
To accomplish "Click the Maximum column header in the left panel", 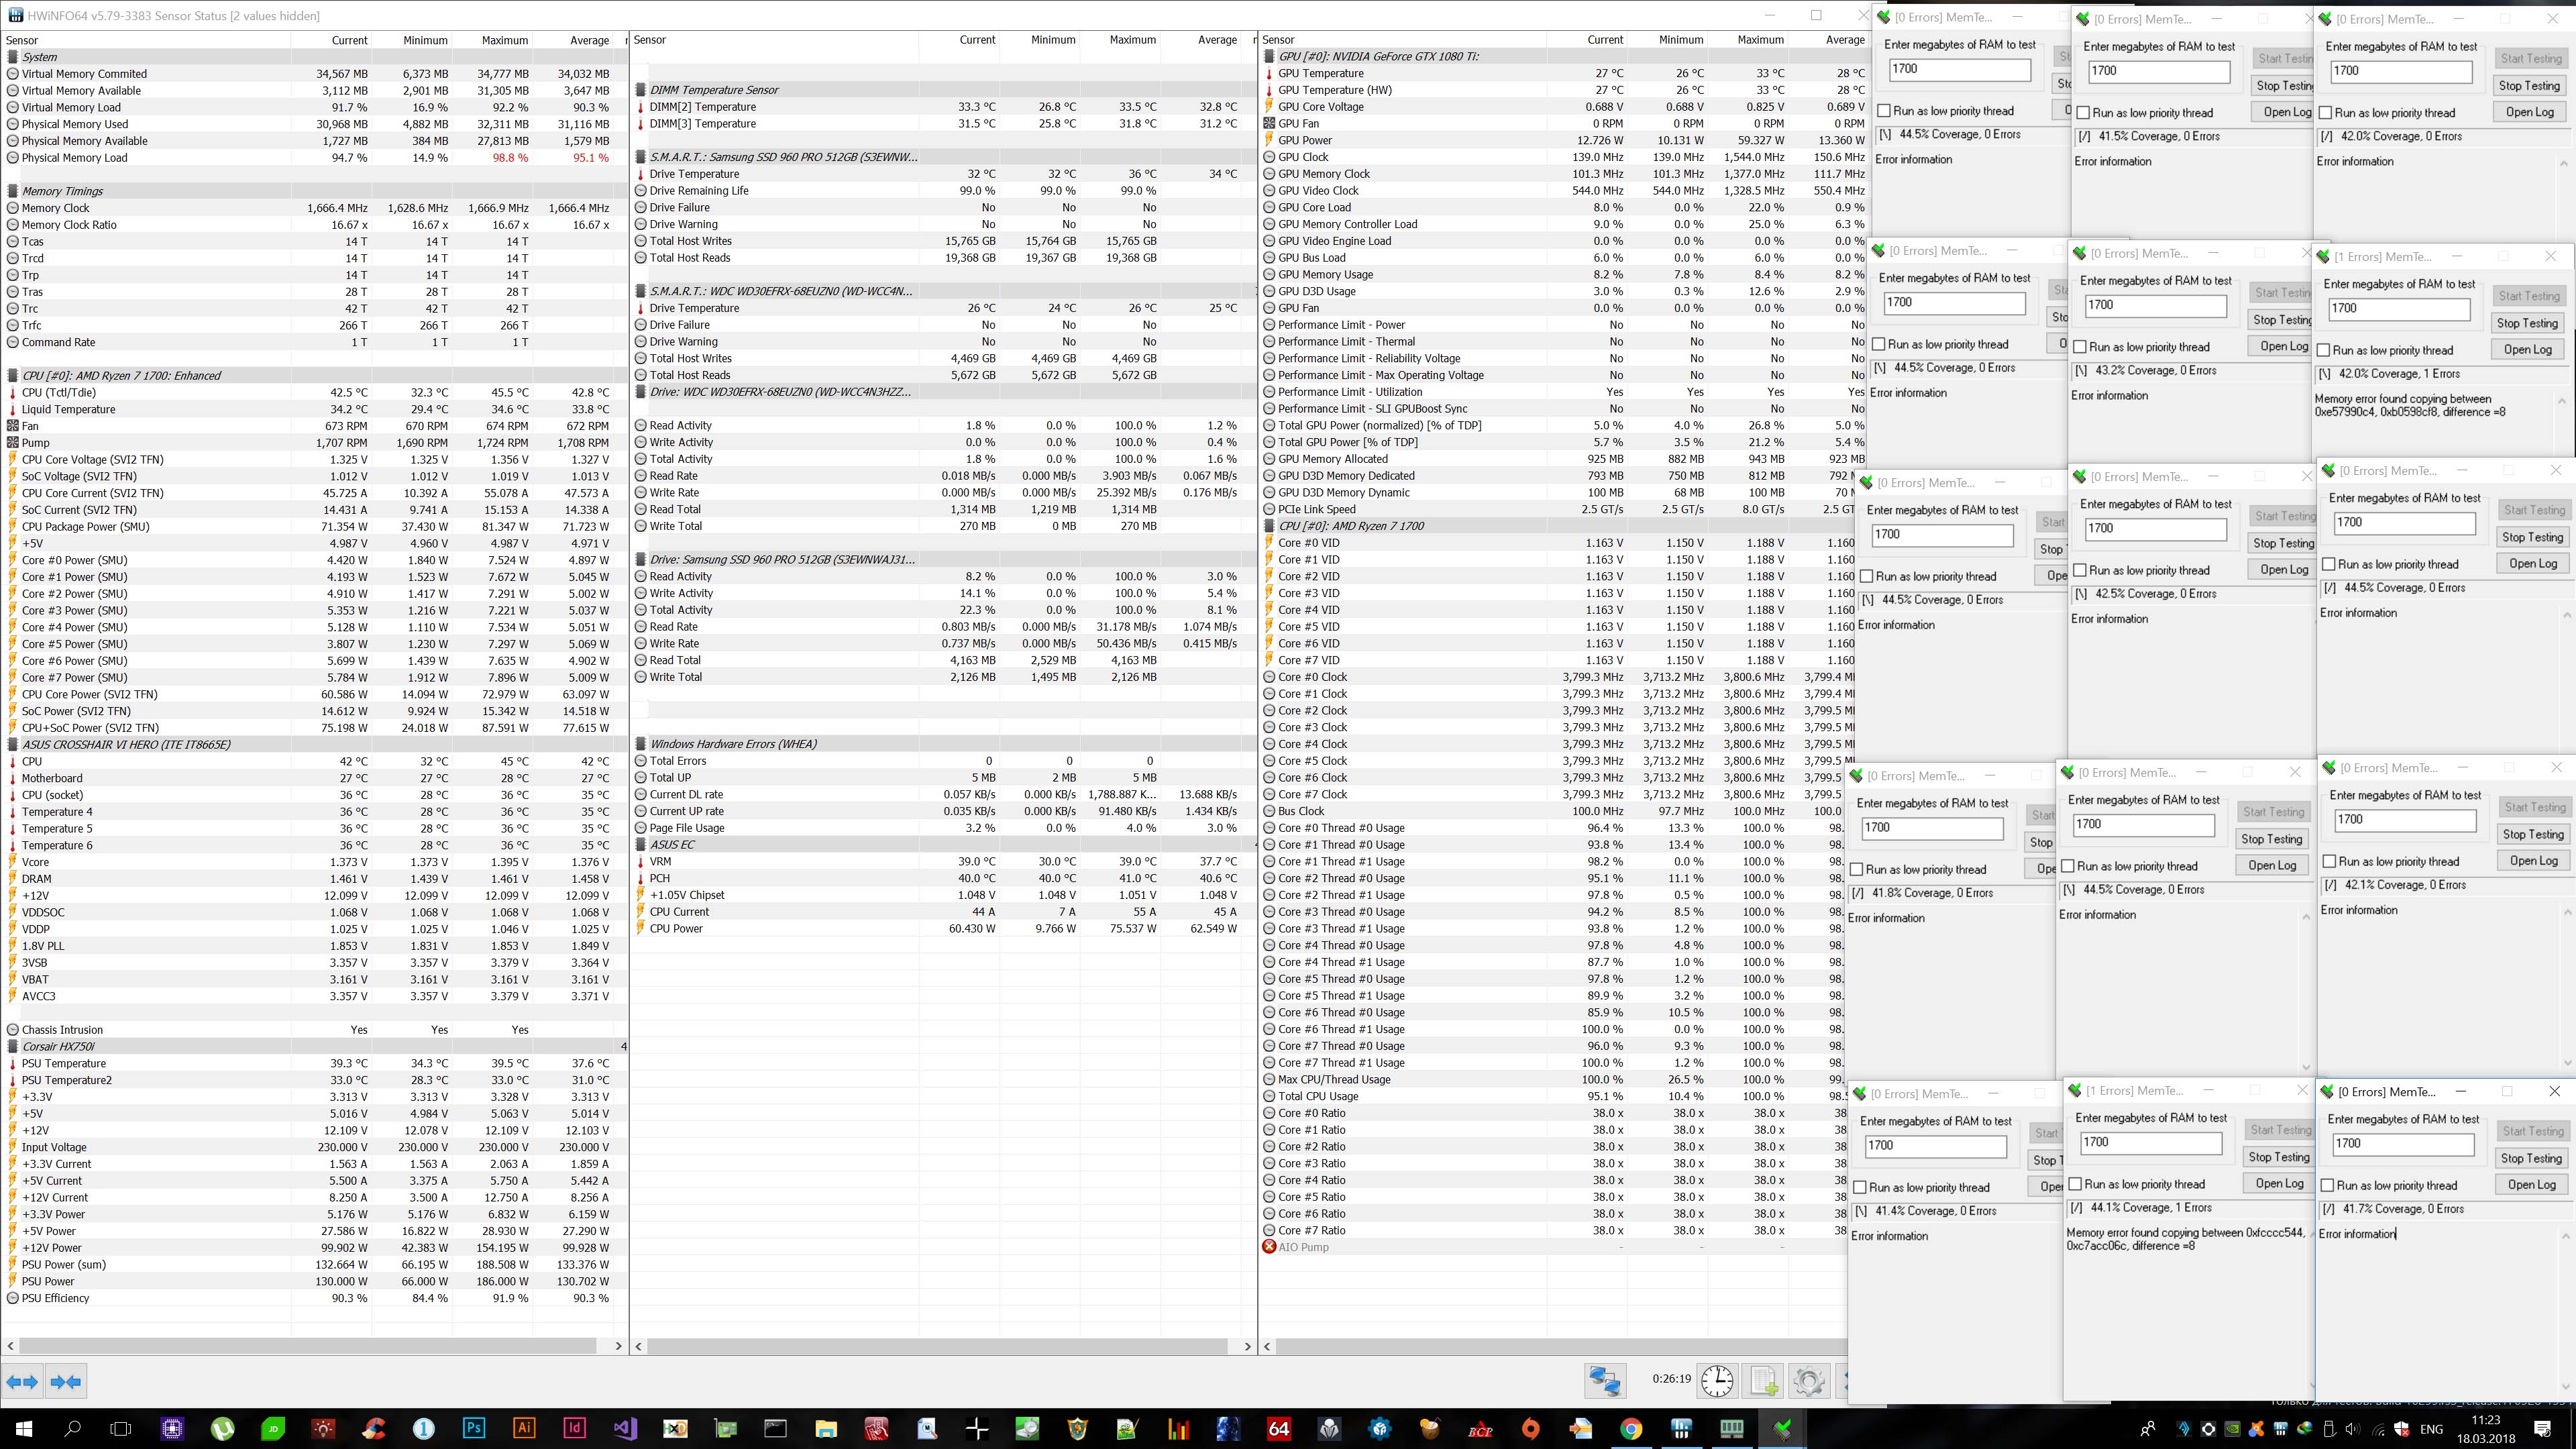I will click(504, 40).
